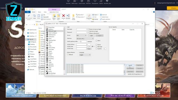Enable Hide login checkbox
The width and height of the screenshot is (178, 100).
click(97, 47)
